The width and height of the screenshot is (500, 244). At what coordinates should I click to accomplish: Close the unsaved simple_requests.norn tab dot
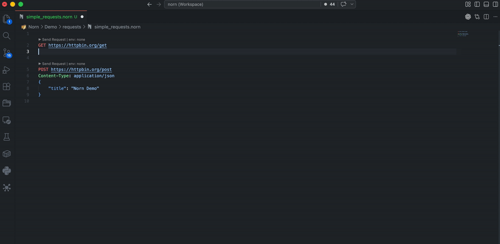(82, 17)
